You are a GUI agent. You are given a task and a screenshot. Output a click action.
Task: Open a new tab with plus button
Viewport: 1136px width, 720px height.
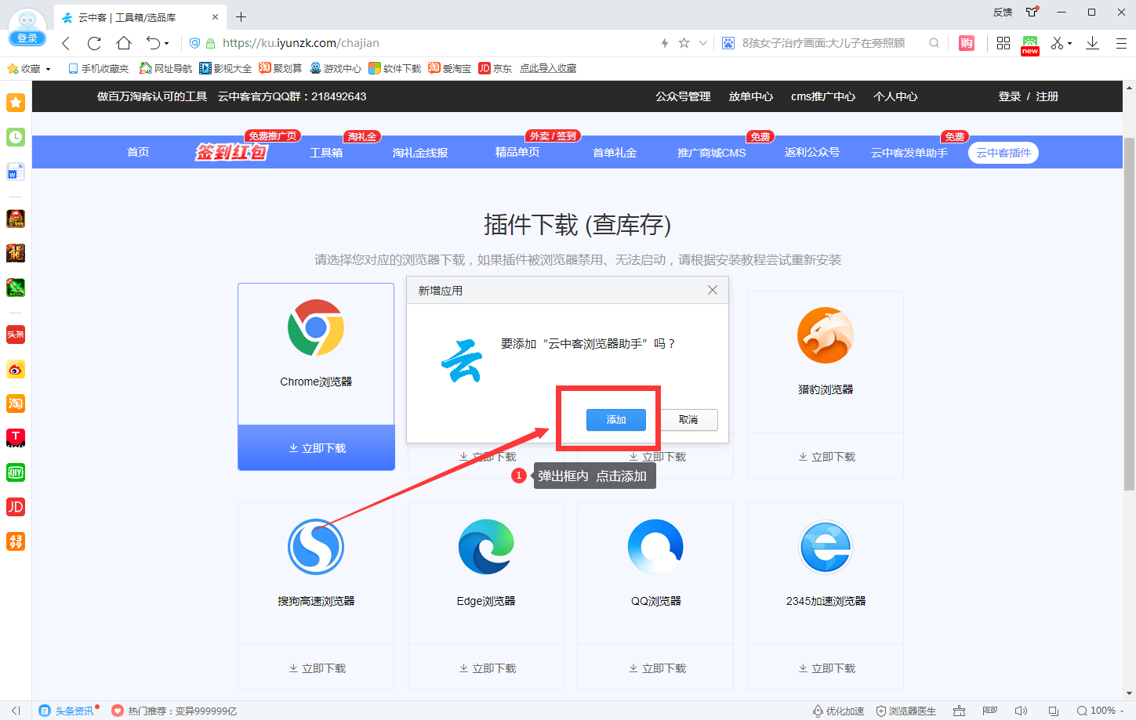(x=241, y=16)
